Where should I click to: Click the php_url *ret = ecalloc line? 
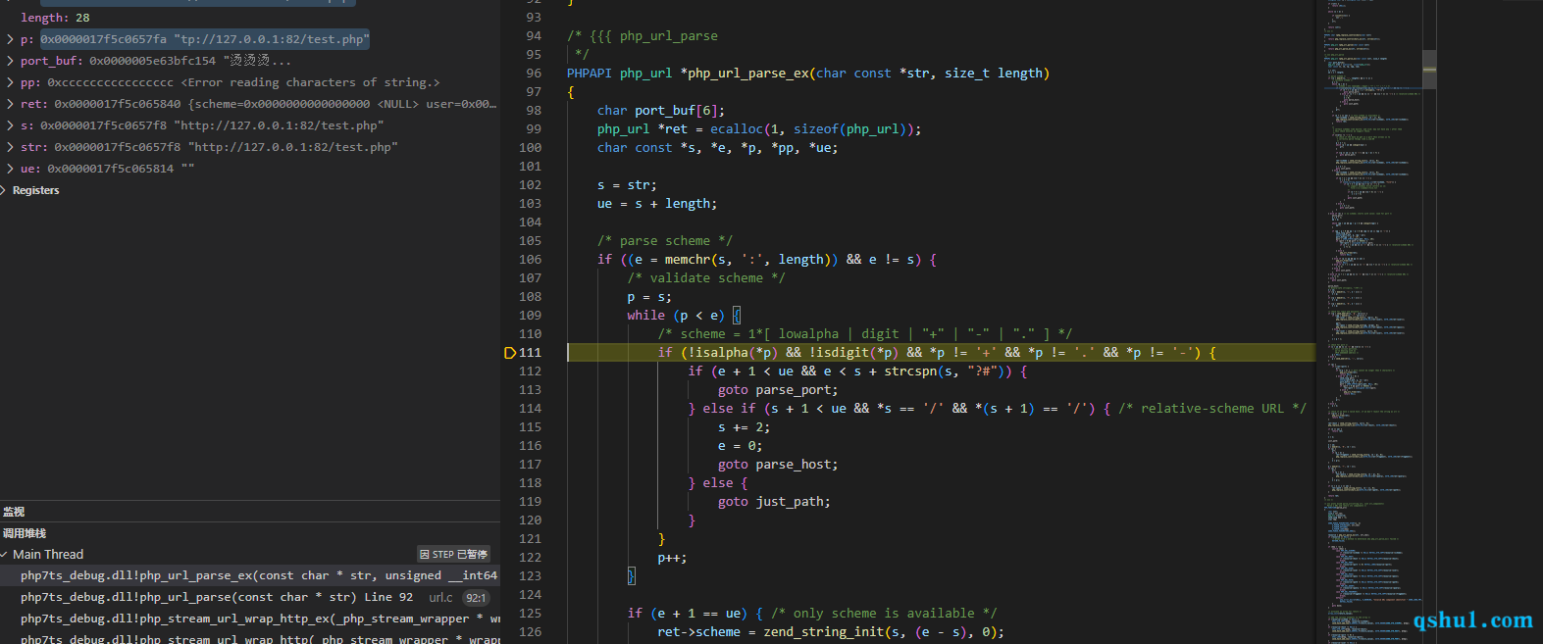[x=759, y=129]
